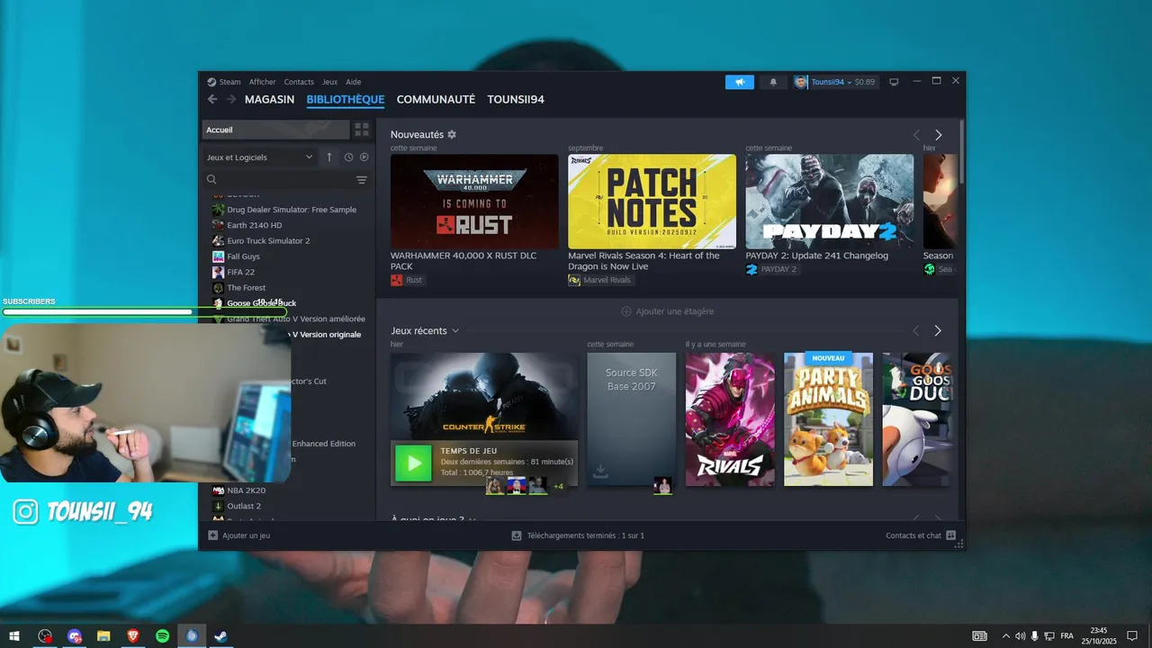Select Drug Dealer Simulator: Free Sample
Screen dimensions: 1152x648
[292, 210]
